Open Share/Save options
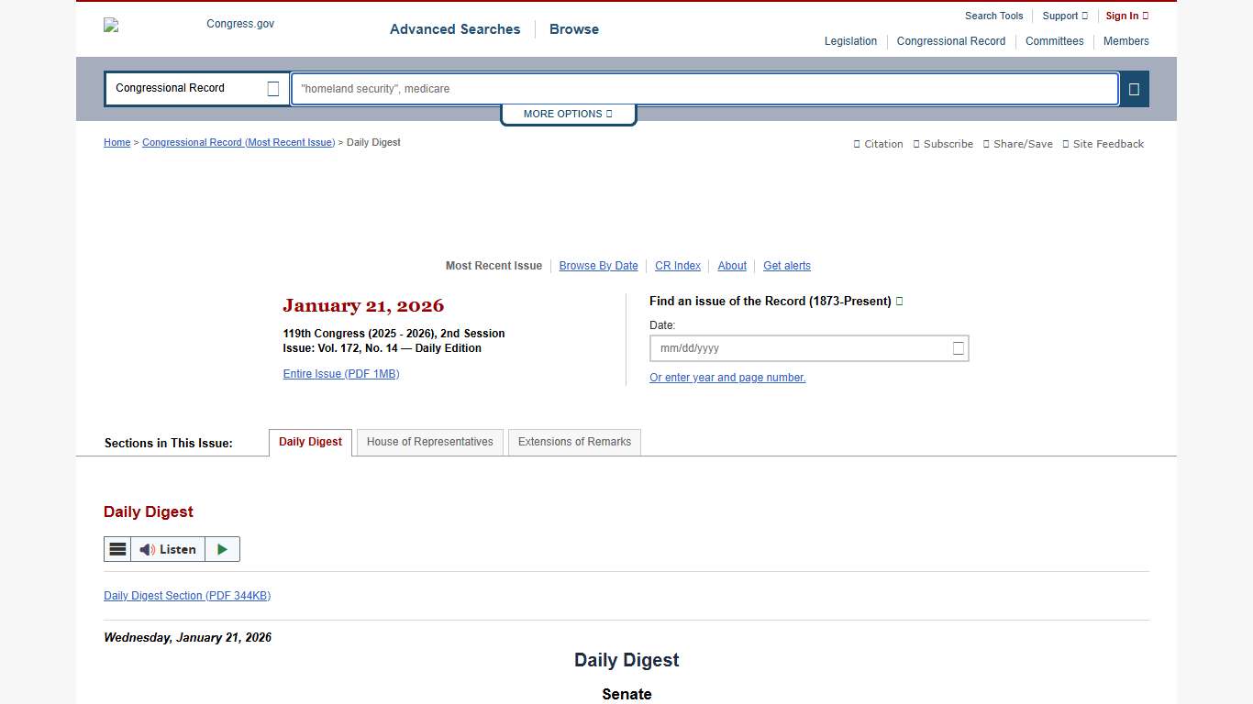The image size is (1253, 704). coord(1017,144)
